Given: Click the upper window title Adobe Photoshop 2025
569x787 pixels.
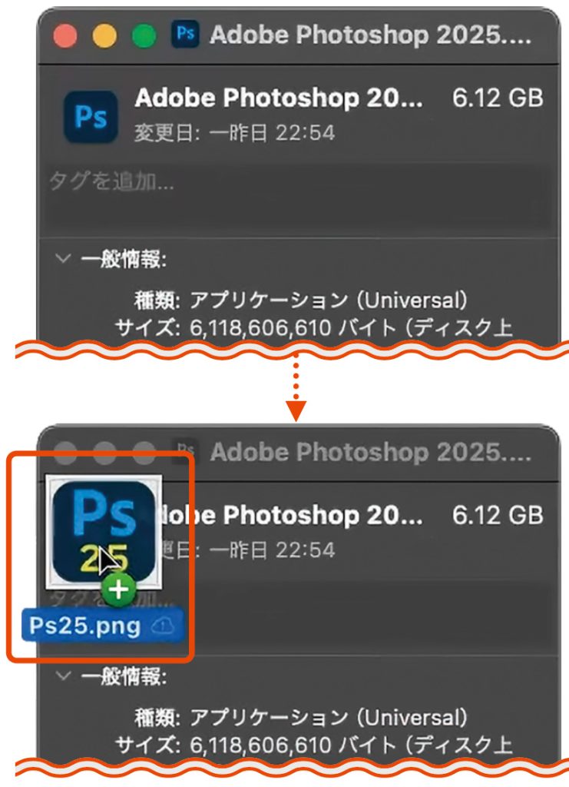Looking at the screenshot, I should tap(371, 35).
